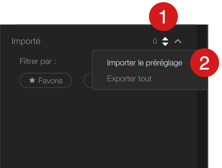Image resolution: width=222 pixels, height=168 pixels.
Task: Open the up-down arrows menu beside Importé
Action: pos(165,41)
